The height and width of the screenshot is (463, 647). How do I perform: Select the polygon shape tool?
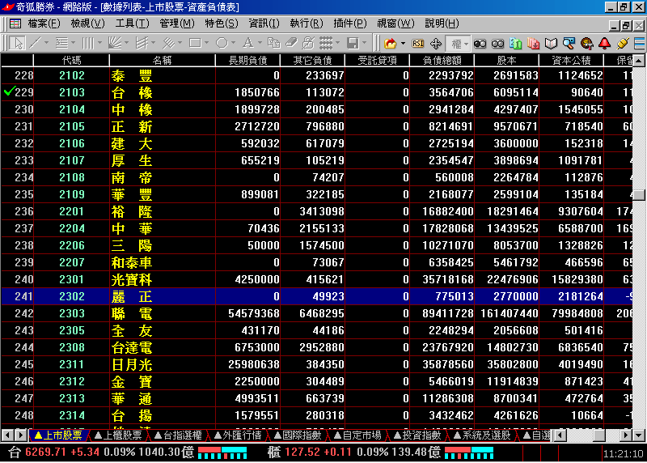(x=222, y=43)
